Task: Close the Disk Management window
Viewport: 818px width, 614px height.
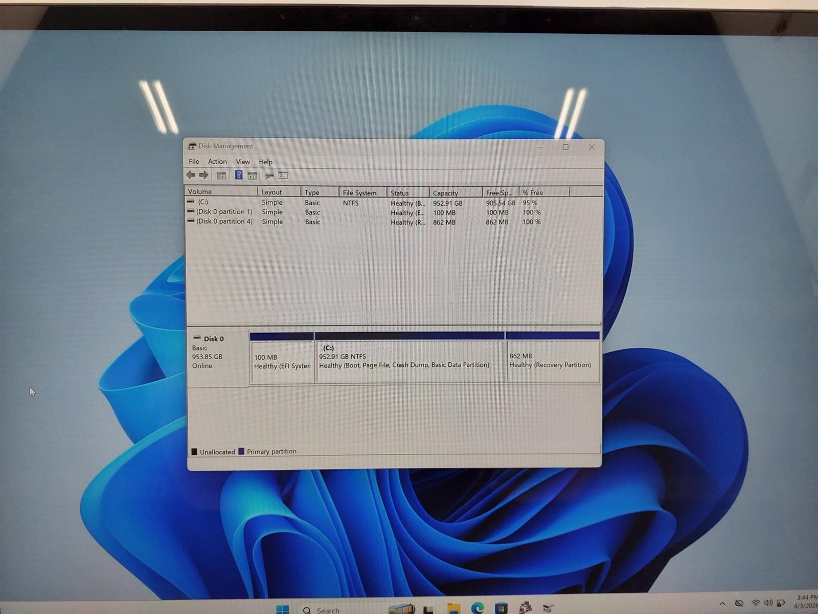Action: coord(592,147)
